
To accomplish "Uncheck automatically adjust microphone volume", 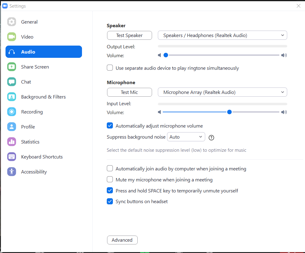I will [x=110, y=126].
